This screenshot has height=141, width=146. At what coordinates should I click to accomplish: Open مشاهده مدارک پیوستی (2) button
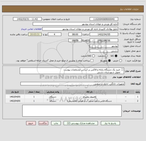81,123
